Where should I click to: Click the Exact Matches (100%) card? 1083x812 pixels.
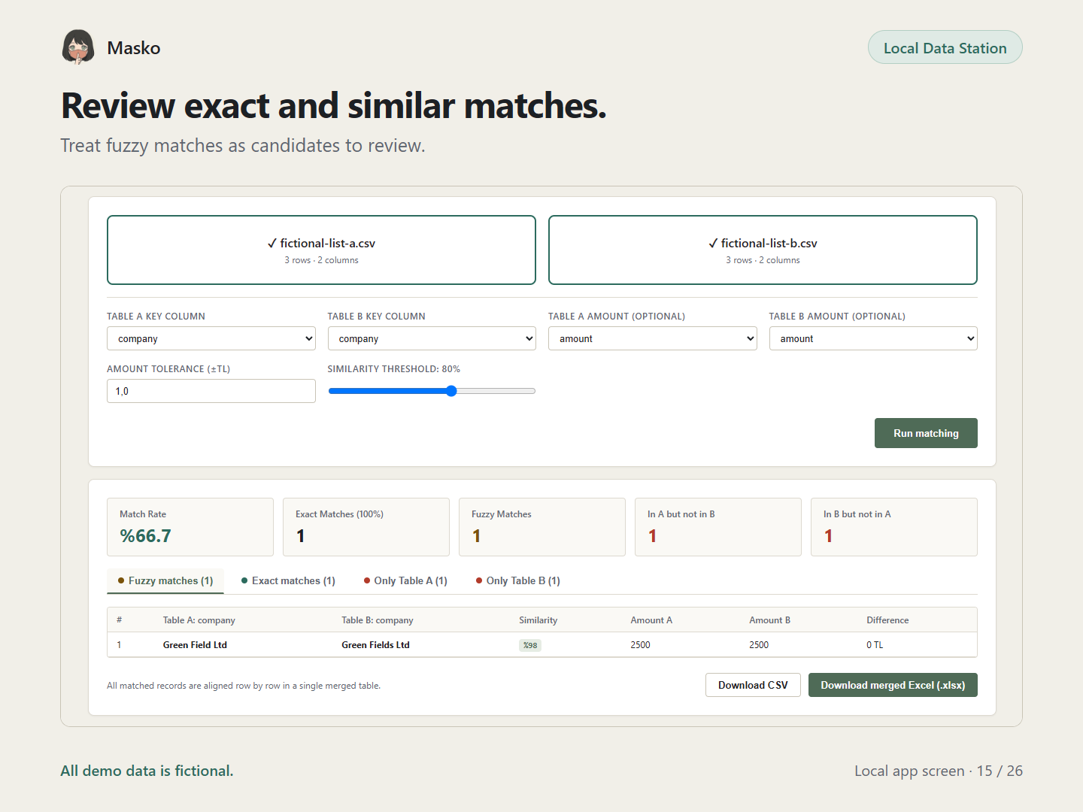[366, 527]
